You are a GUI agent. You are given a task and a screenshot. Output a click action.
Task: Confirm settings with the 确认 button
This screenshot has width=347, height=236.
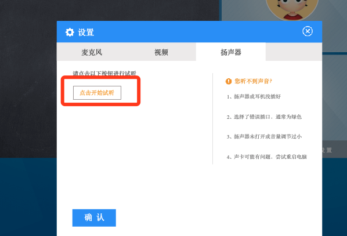94,218
